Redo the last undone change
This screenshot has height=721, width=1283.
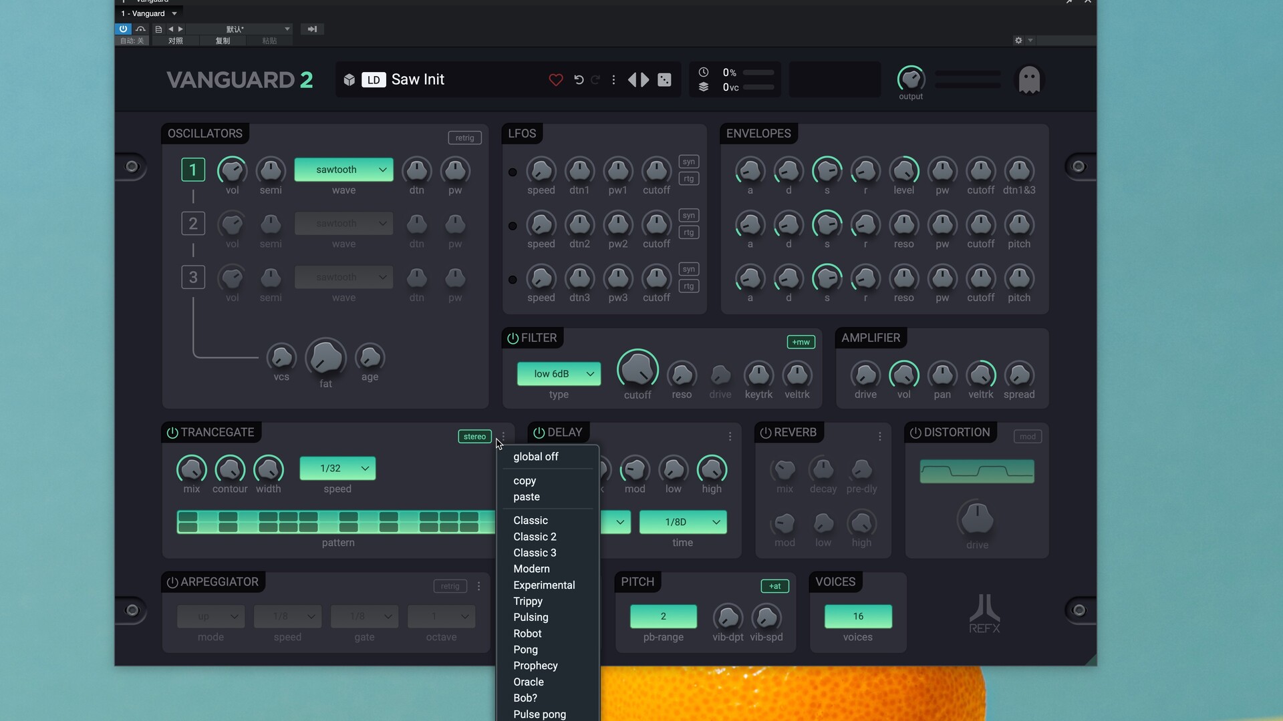(x=595, y=80)
